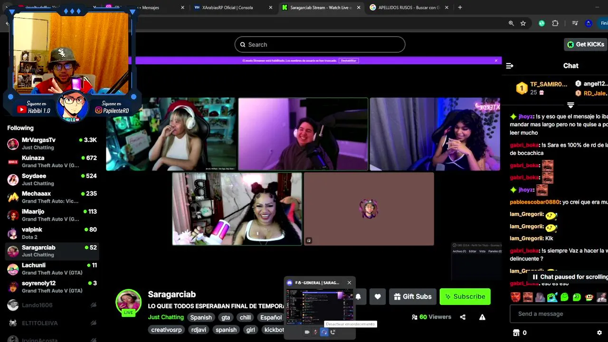Viewport: 608px width, 342px height.
Task: Open iMaarijo channel in sidebar
Action: click(x=52, y=215)
